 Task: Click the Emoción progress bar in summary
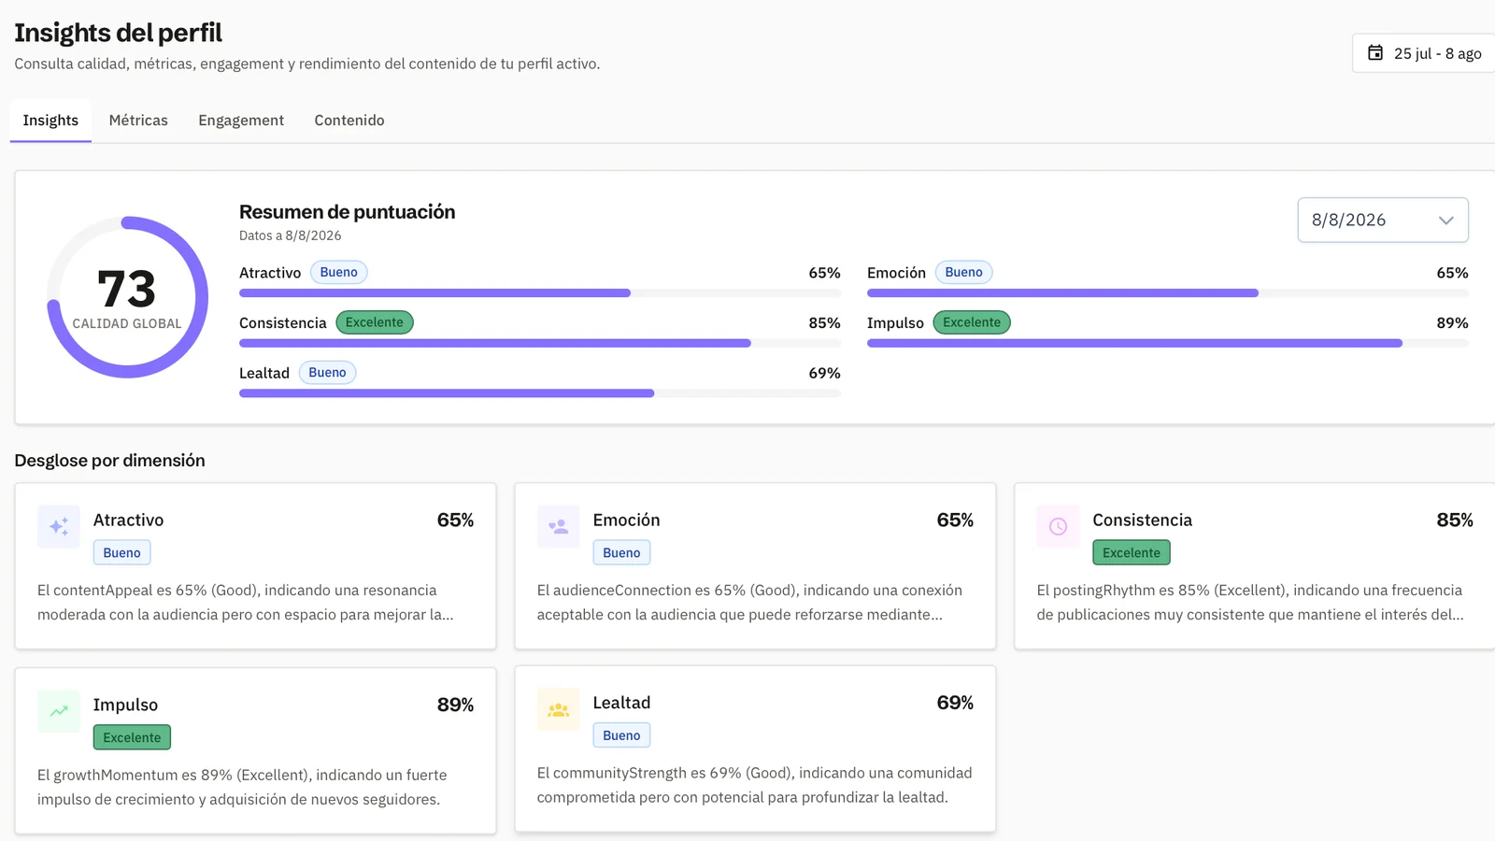[1168, 293]
